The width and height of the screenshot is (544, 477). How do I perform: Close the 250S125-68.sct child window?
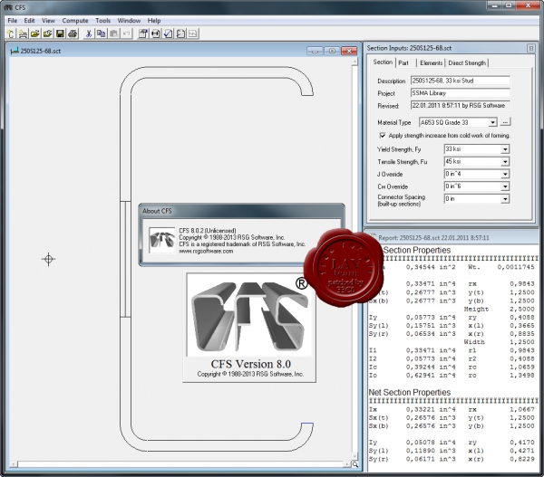(x=349, y=51)
